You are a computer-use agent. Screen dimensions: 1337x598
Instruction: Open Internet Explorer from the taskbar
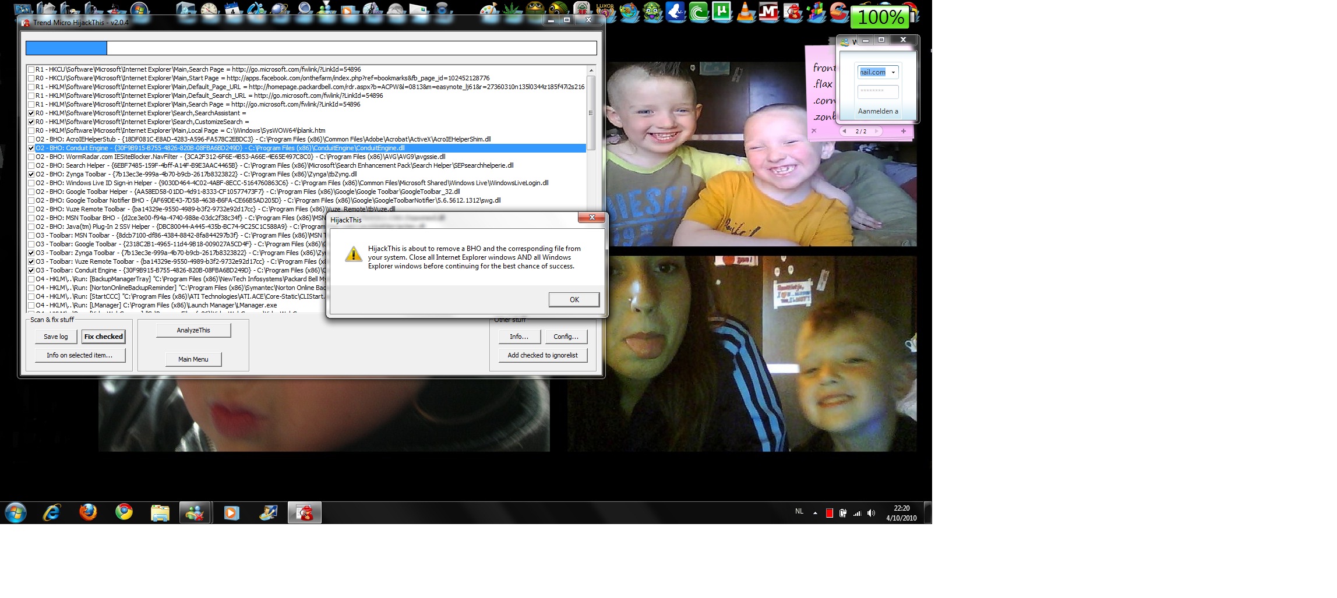pos(52,513)
